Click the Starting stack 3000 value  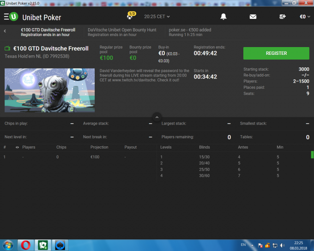point(304,69)
